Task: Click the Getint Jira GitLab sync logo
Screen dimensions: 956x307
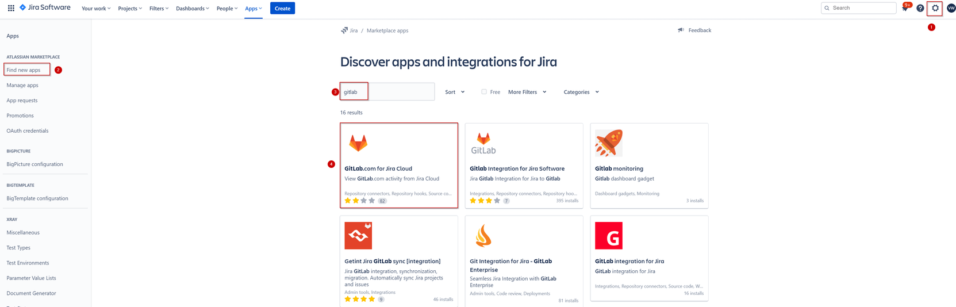Action: (358, 235)
